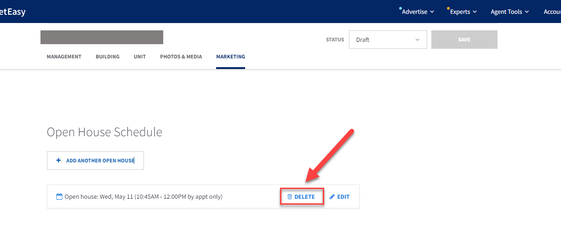Delete the Wed, May 11 open house
This screenshot has width=561, height=230.
(x=302, y=197)
